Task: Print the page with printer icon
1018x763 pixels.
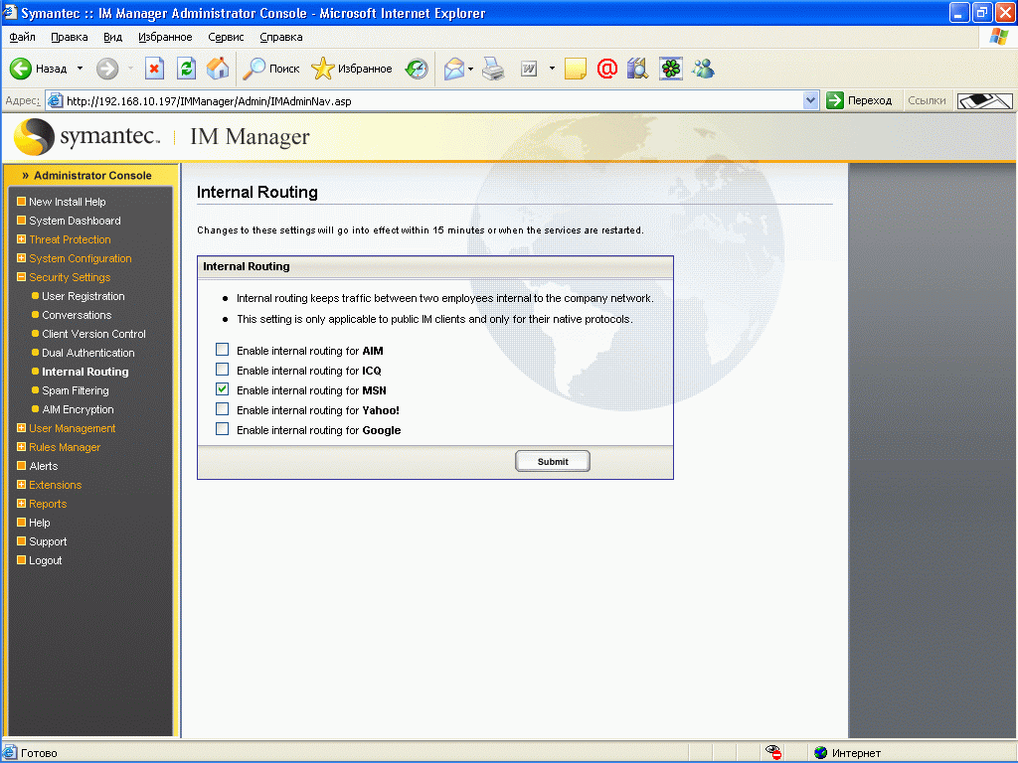Action: pos(493,69)
